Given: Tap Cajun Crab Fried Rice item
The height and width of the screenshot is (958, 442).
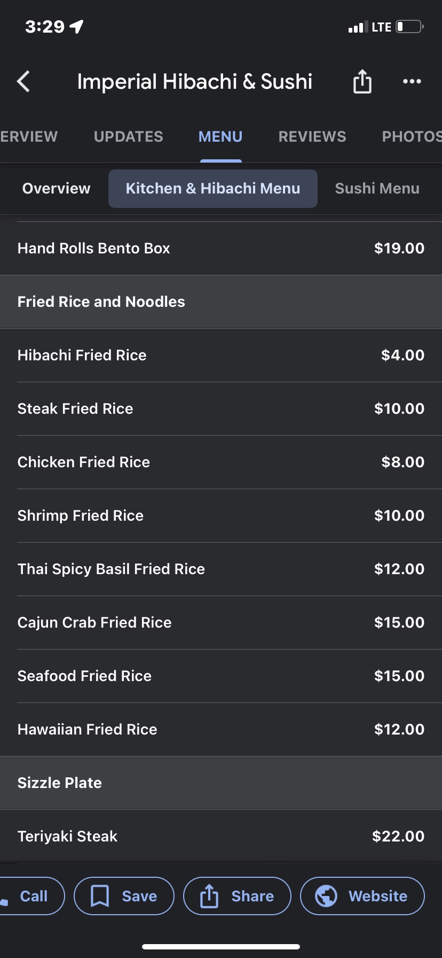Looking at the screenshot, I should 94,623.
